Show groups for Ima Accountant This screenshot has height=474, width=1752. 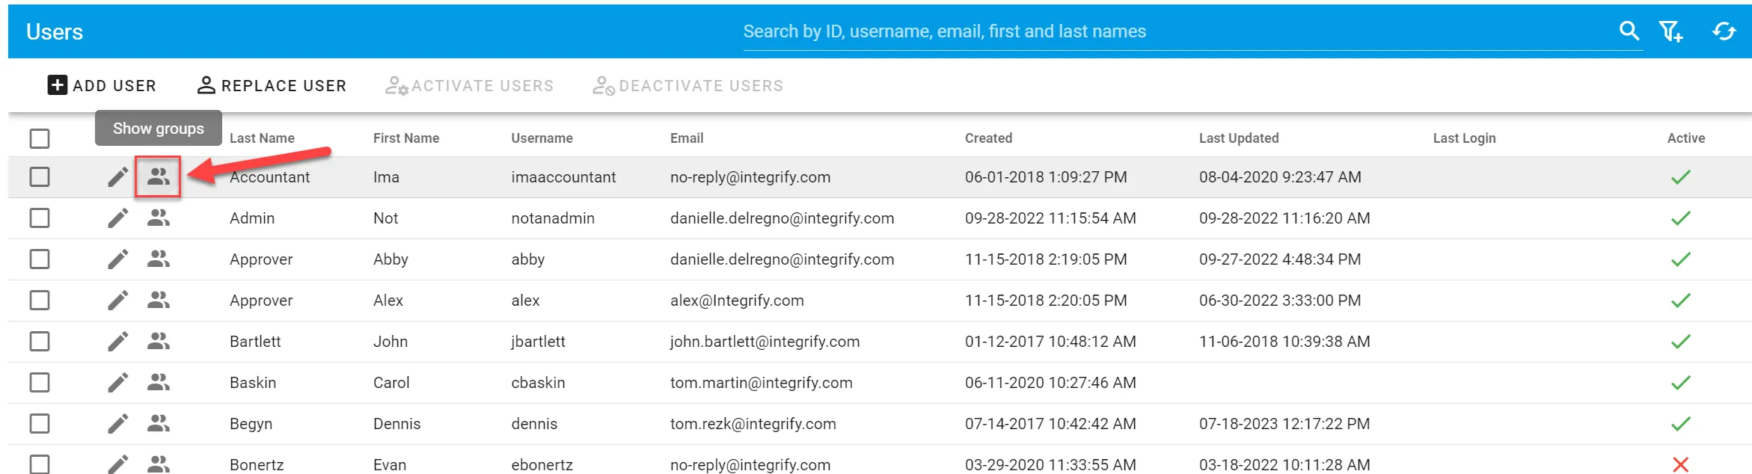coord(158,177)
